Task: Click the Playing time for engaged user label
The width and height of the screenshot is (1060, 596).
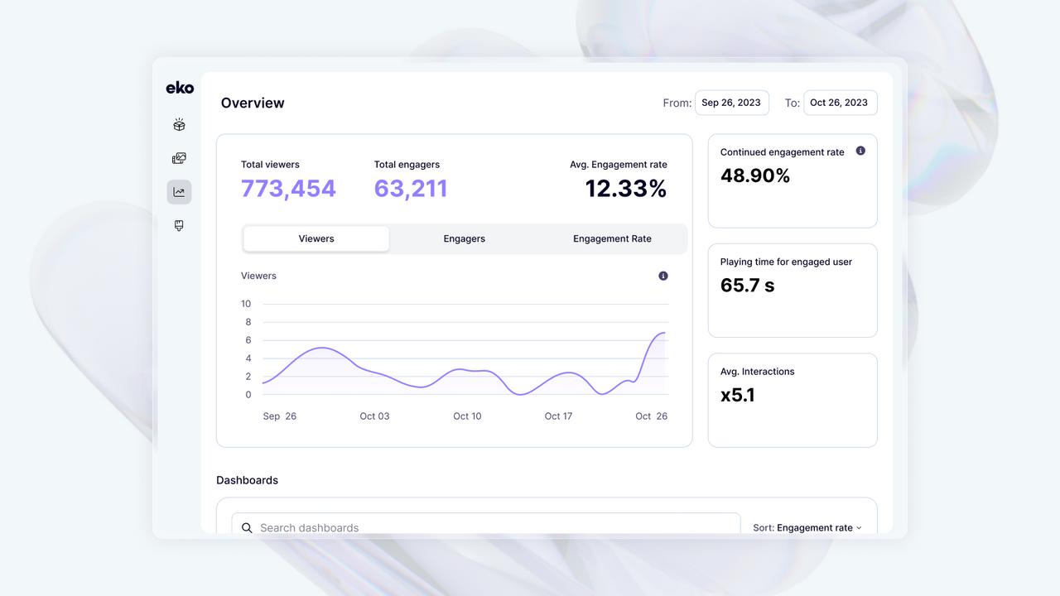Action: click(x=786, y=262)
